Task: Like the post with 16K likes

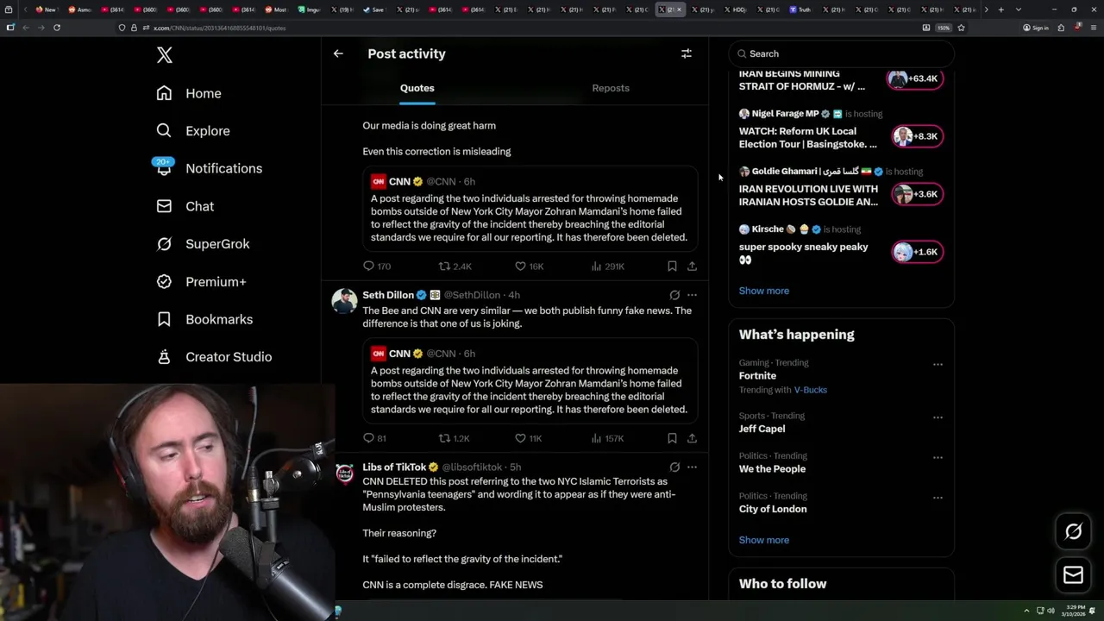Action: click(x=529, y=267)
